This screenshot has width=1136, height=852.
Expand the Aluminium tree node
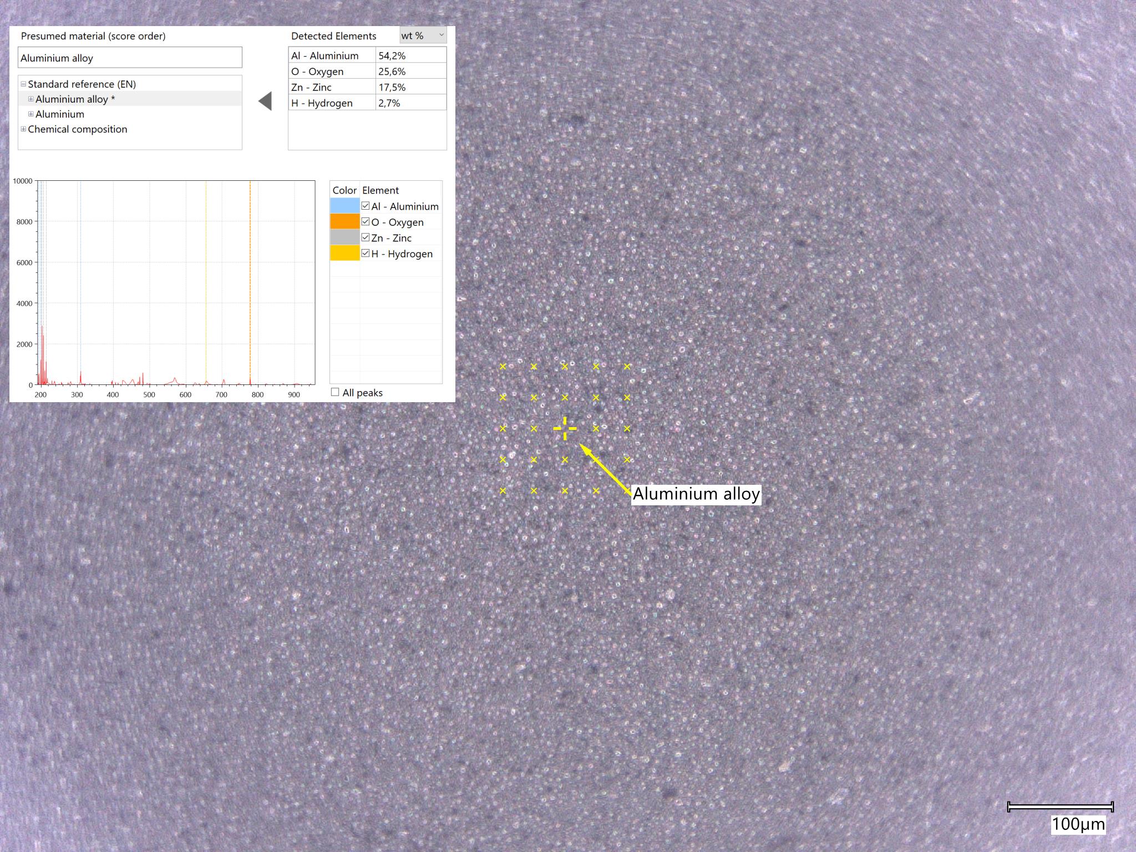tap(31, 114)
